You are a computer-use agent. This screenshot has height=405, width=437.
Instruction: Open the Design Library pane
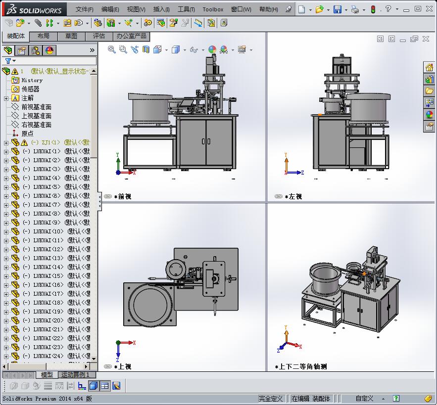(429, 79)
